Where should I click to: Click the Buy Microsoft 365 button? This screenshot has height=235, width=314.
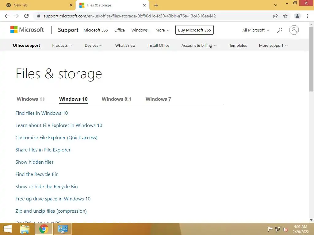tap(194, 30)
